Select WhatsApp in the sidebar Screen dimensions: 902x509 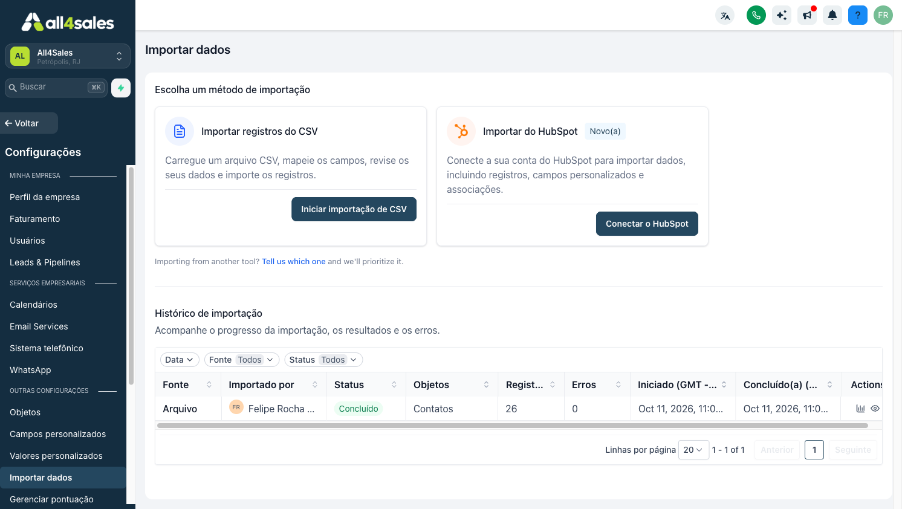tap(30, 370)
